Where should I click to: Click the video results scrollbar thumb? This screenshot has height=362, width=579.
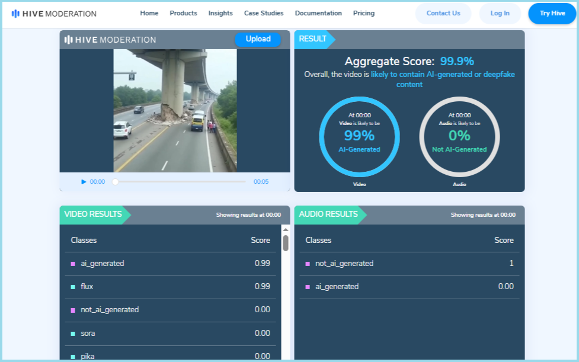(286, 243)
